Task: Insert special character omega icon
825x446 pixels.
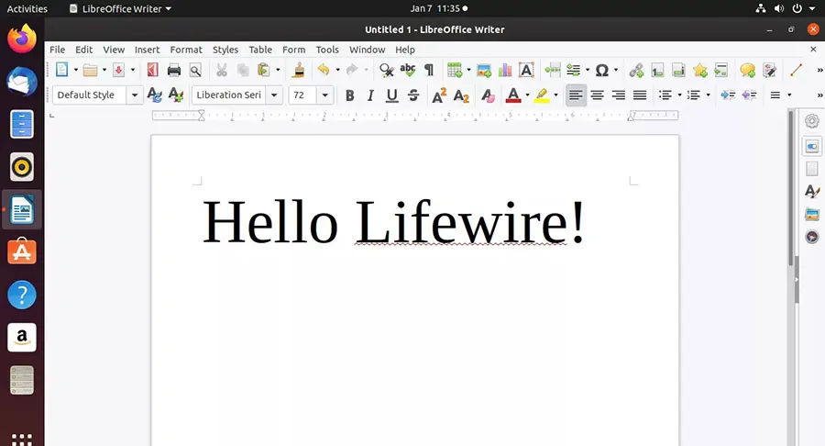Action: click(x=602, y=70)
